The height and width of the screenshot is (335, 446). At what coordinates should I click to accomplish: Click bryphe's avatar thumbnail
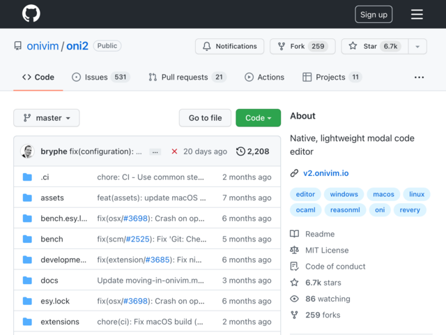[28, 151]
